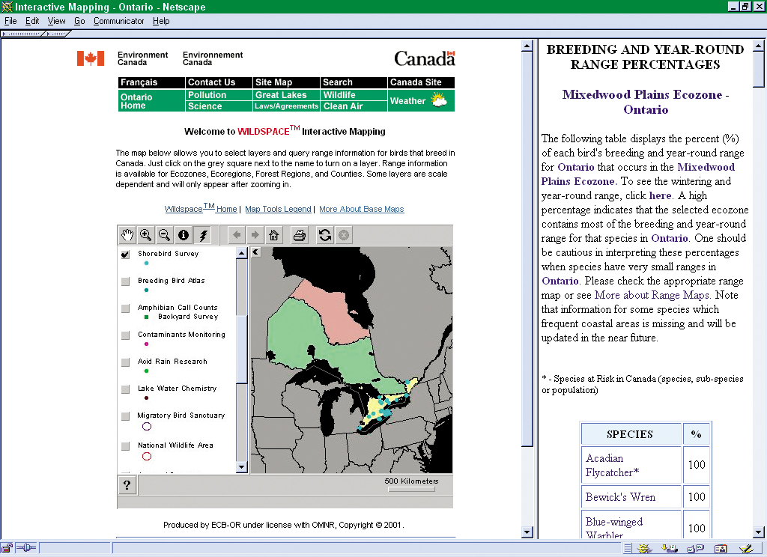Open More about Range Maps link
Image resolution: width=767 pixels, height=557 pixels.
(x=652, y=295)
